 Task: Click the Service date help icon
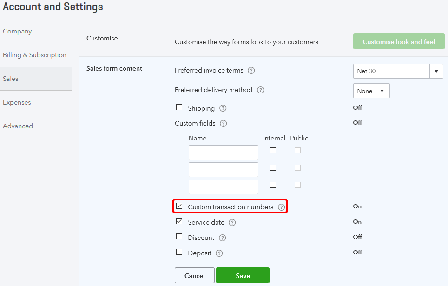point(232,223)
